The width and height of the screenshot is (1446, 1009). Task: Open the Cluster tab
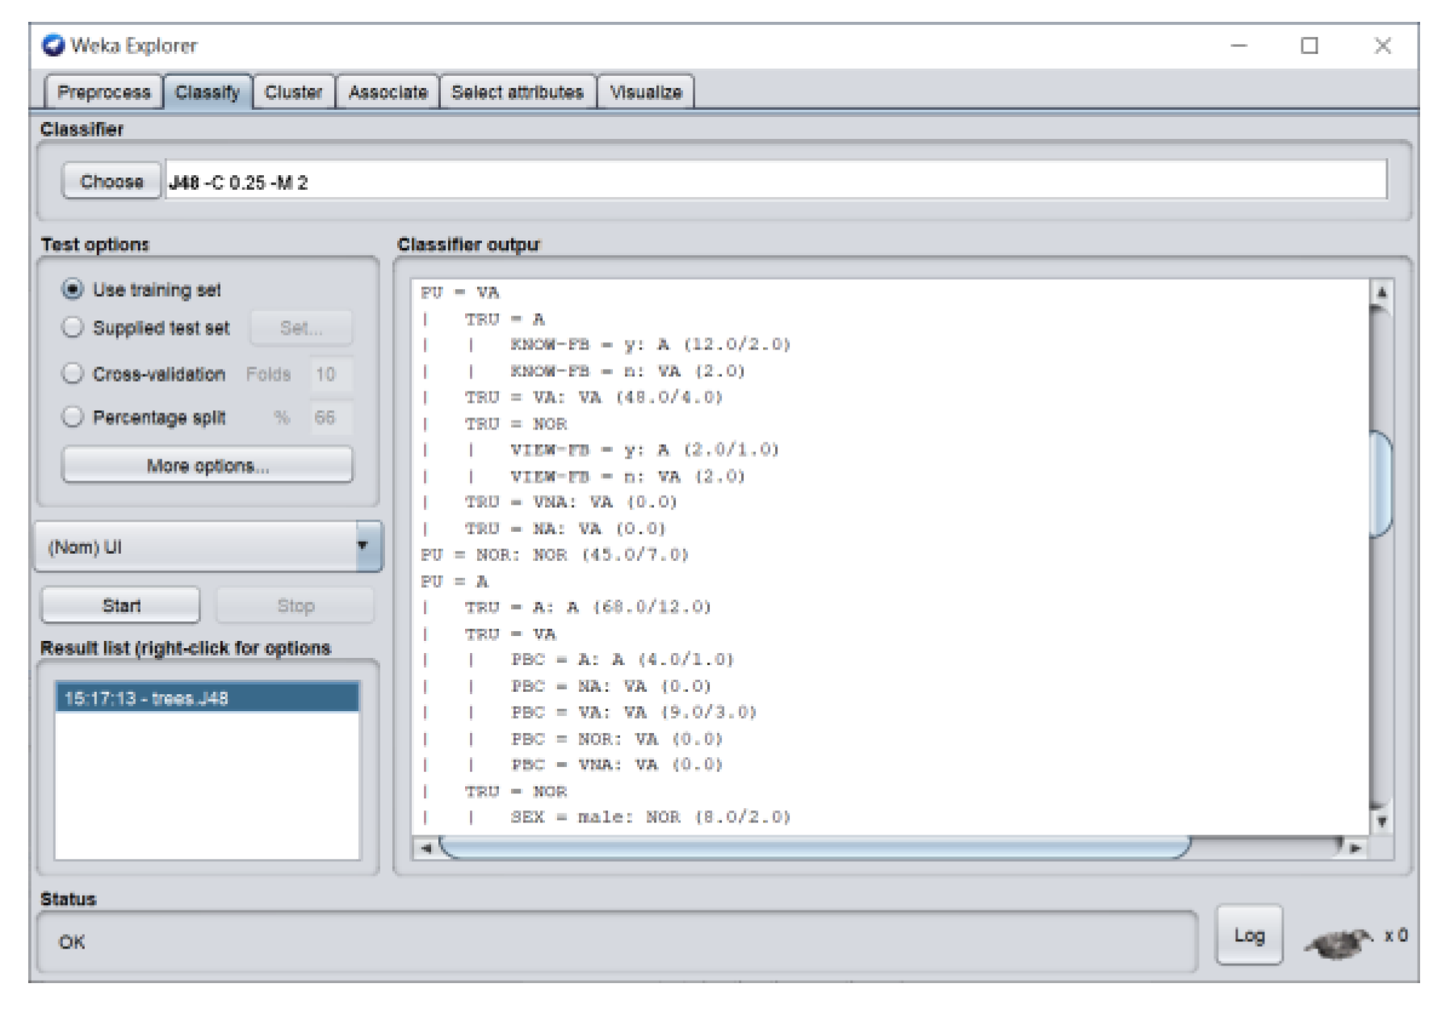tap(293, 92)
